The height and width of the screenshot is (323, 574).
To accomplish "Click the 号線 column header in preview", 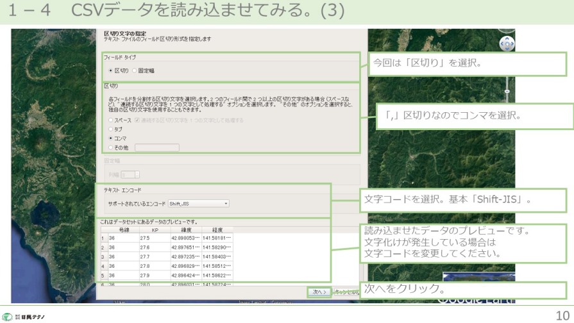I will 124,229.
